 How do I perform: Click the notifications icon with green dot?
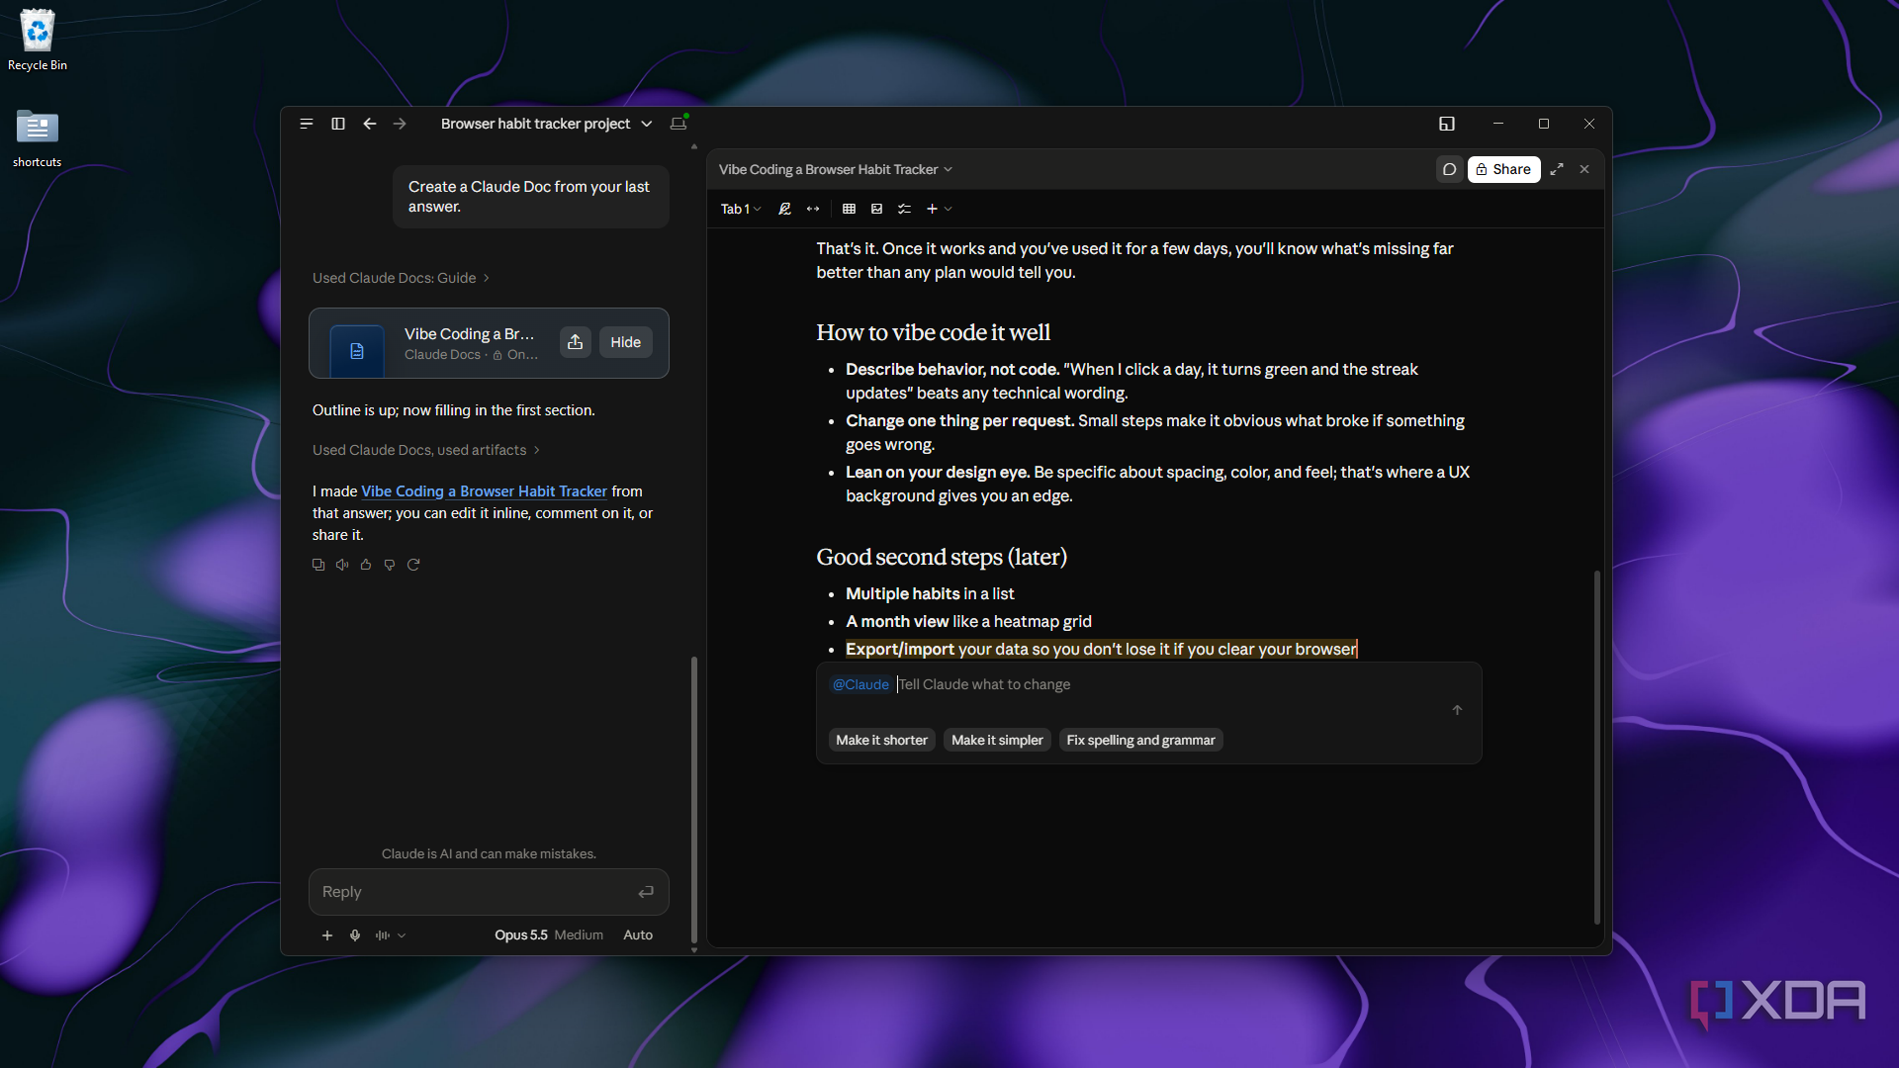click(678, 123)
